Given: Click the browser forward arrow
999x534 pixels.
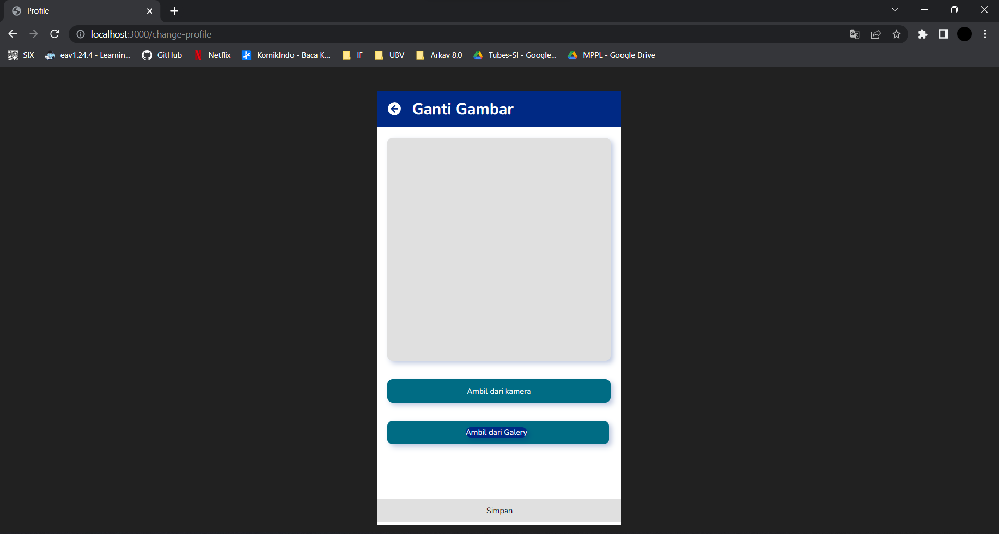Looking at the screenshot, I should coord(34,34).
